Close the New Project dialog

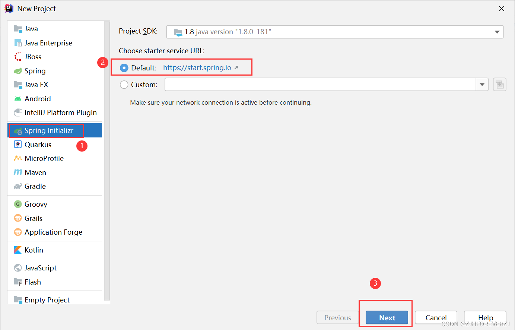point(502,9)
